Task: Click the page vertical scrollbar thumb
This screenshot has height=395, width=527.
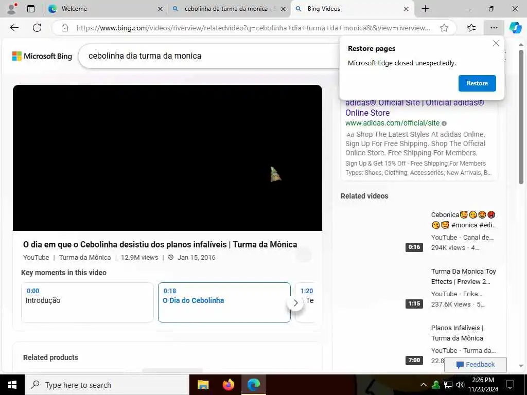Action: (521, 117)
